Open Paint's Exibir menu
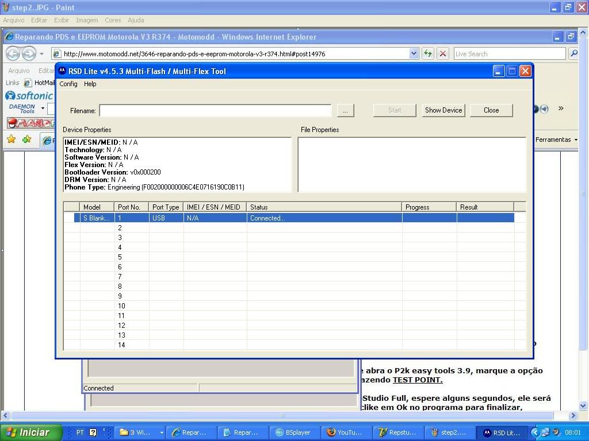This screenshot has height=441, width=589. (x=62, y=20)
